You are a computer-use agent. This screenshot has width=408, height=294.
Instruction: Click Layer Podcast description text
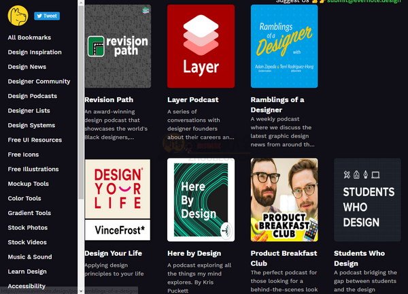tap(201, 125)
